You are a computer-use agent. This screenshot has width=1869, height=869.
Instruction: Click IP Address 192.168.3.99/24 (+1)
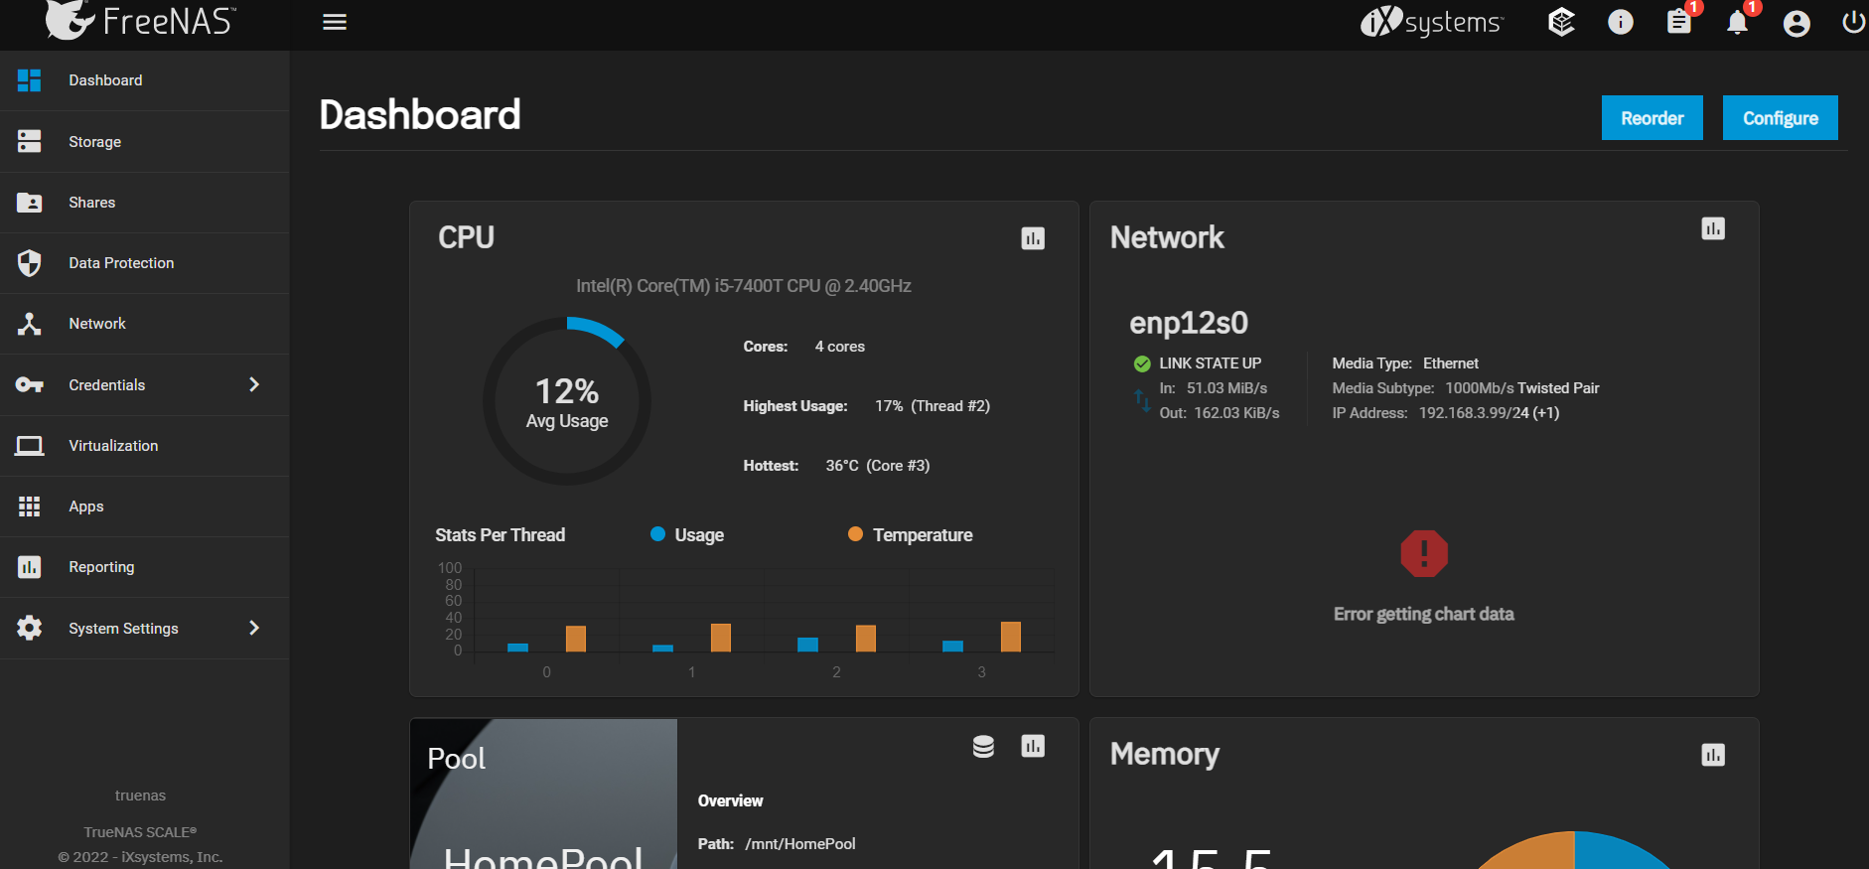[1446, 413]
